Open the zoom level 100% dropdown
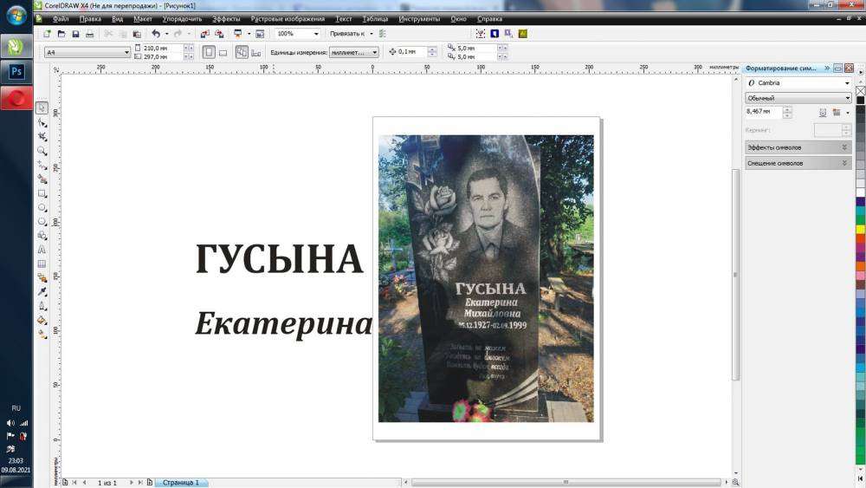Image resolution: width=866 pixels, height=488 pixels. [x=316, y=34]
